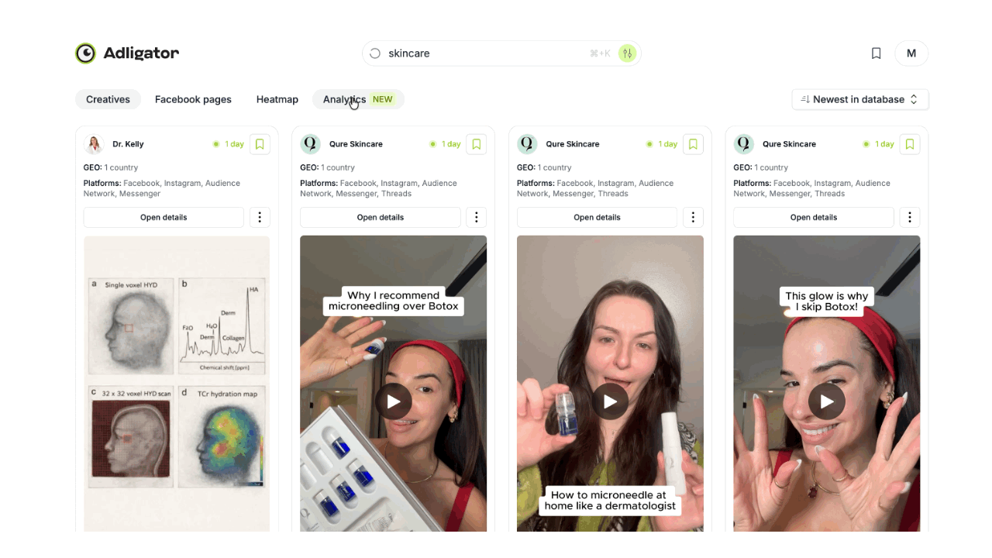The image size is (992, 558).
Task: Open details for the Dr. Kelly ad
Action: pos(164,217)
